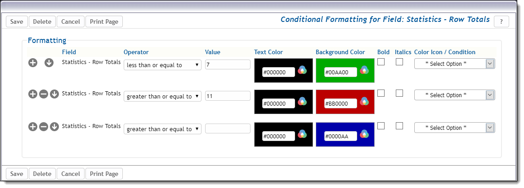Click the #0000AA background hex field
The width and height of the screenshot is (524, 188).
click(340, 136)
